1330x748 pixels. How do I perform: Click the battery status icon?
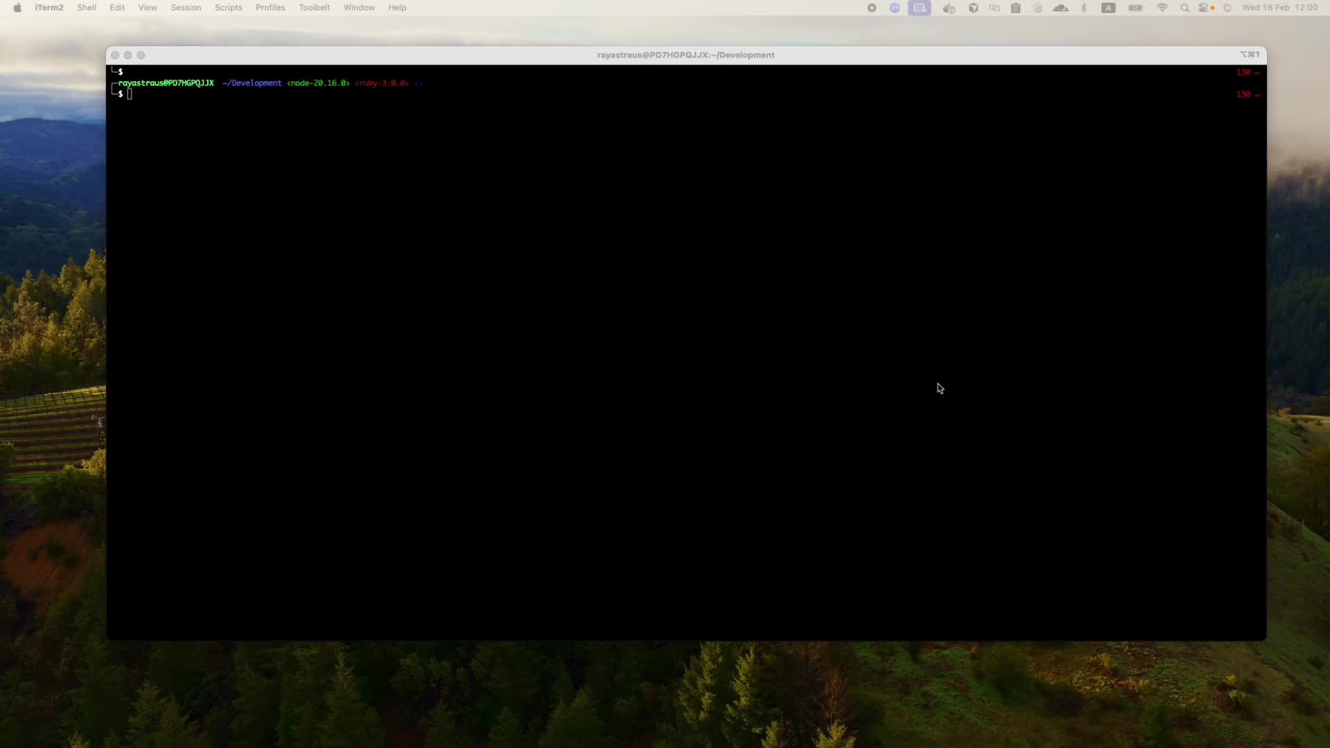pos(1135,8)
